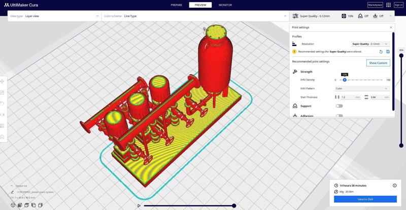
Task: Click the 14 hours 58 minutes estimate
Action: point(353,186)
